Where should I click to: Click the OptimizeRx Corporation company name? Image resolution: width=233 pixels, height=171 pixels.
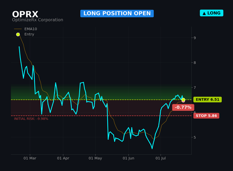(x=38, y=20)
